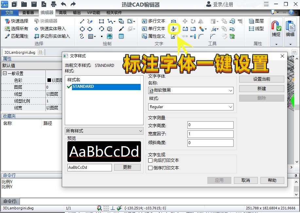The height and width of the screenshot is (213, 300).
Task: Click the 快速选择 quick select icon
Action: [x=8, y=21]
